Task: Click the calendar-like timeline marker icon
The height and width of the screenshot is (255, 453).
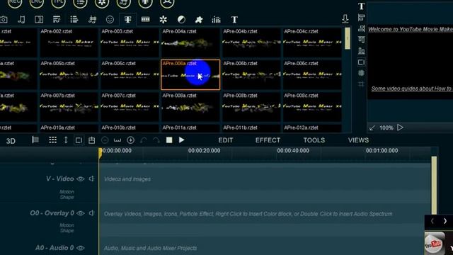Action: [91, 140]
